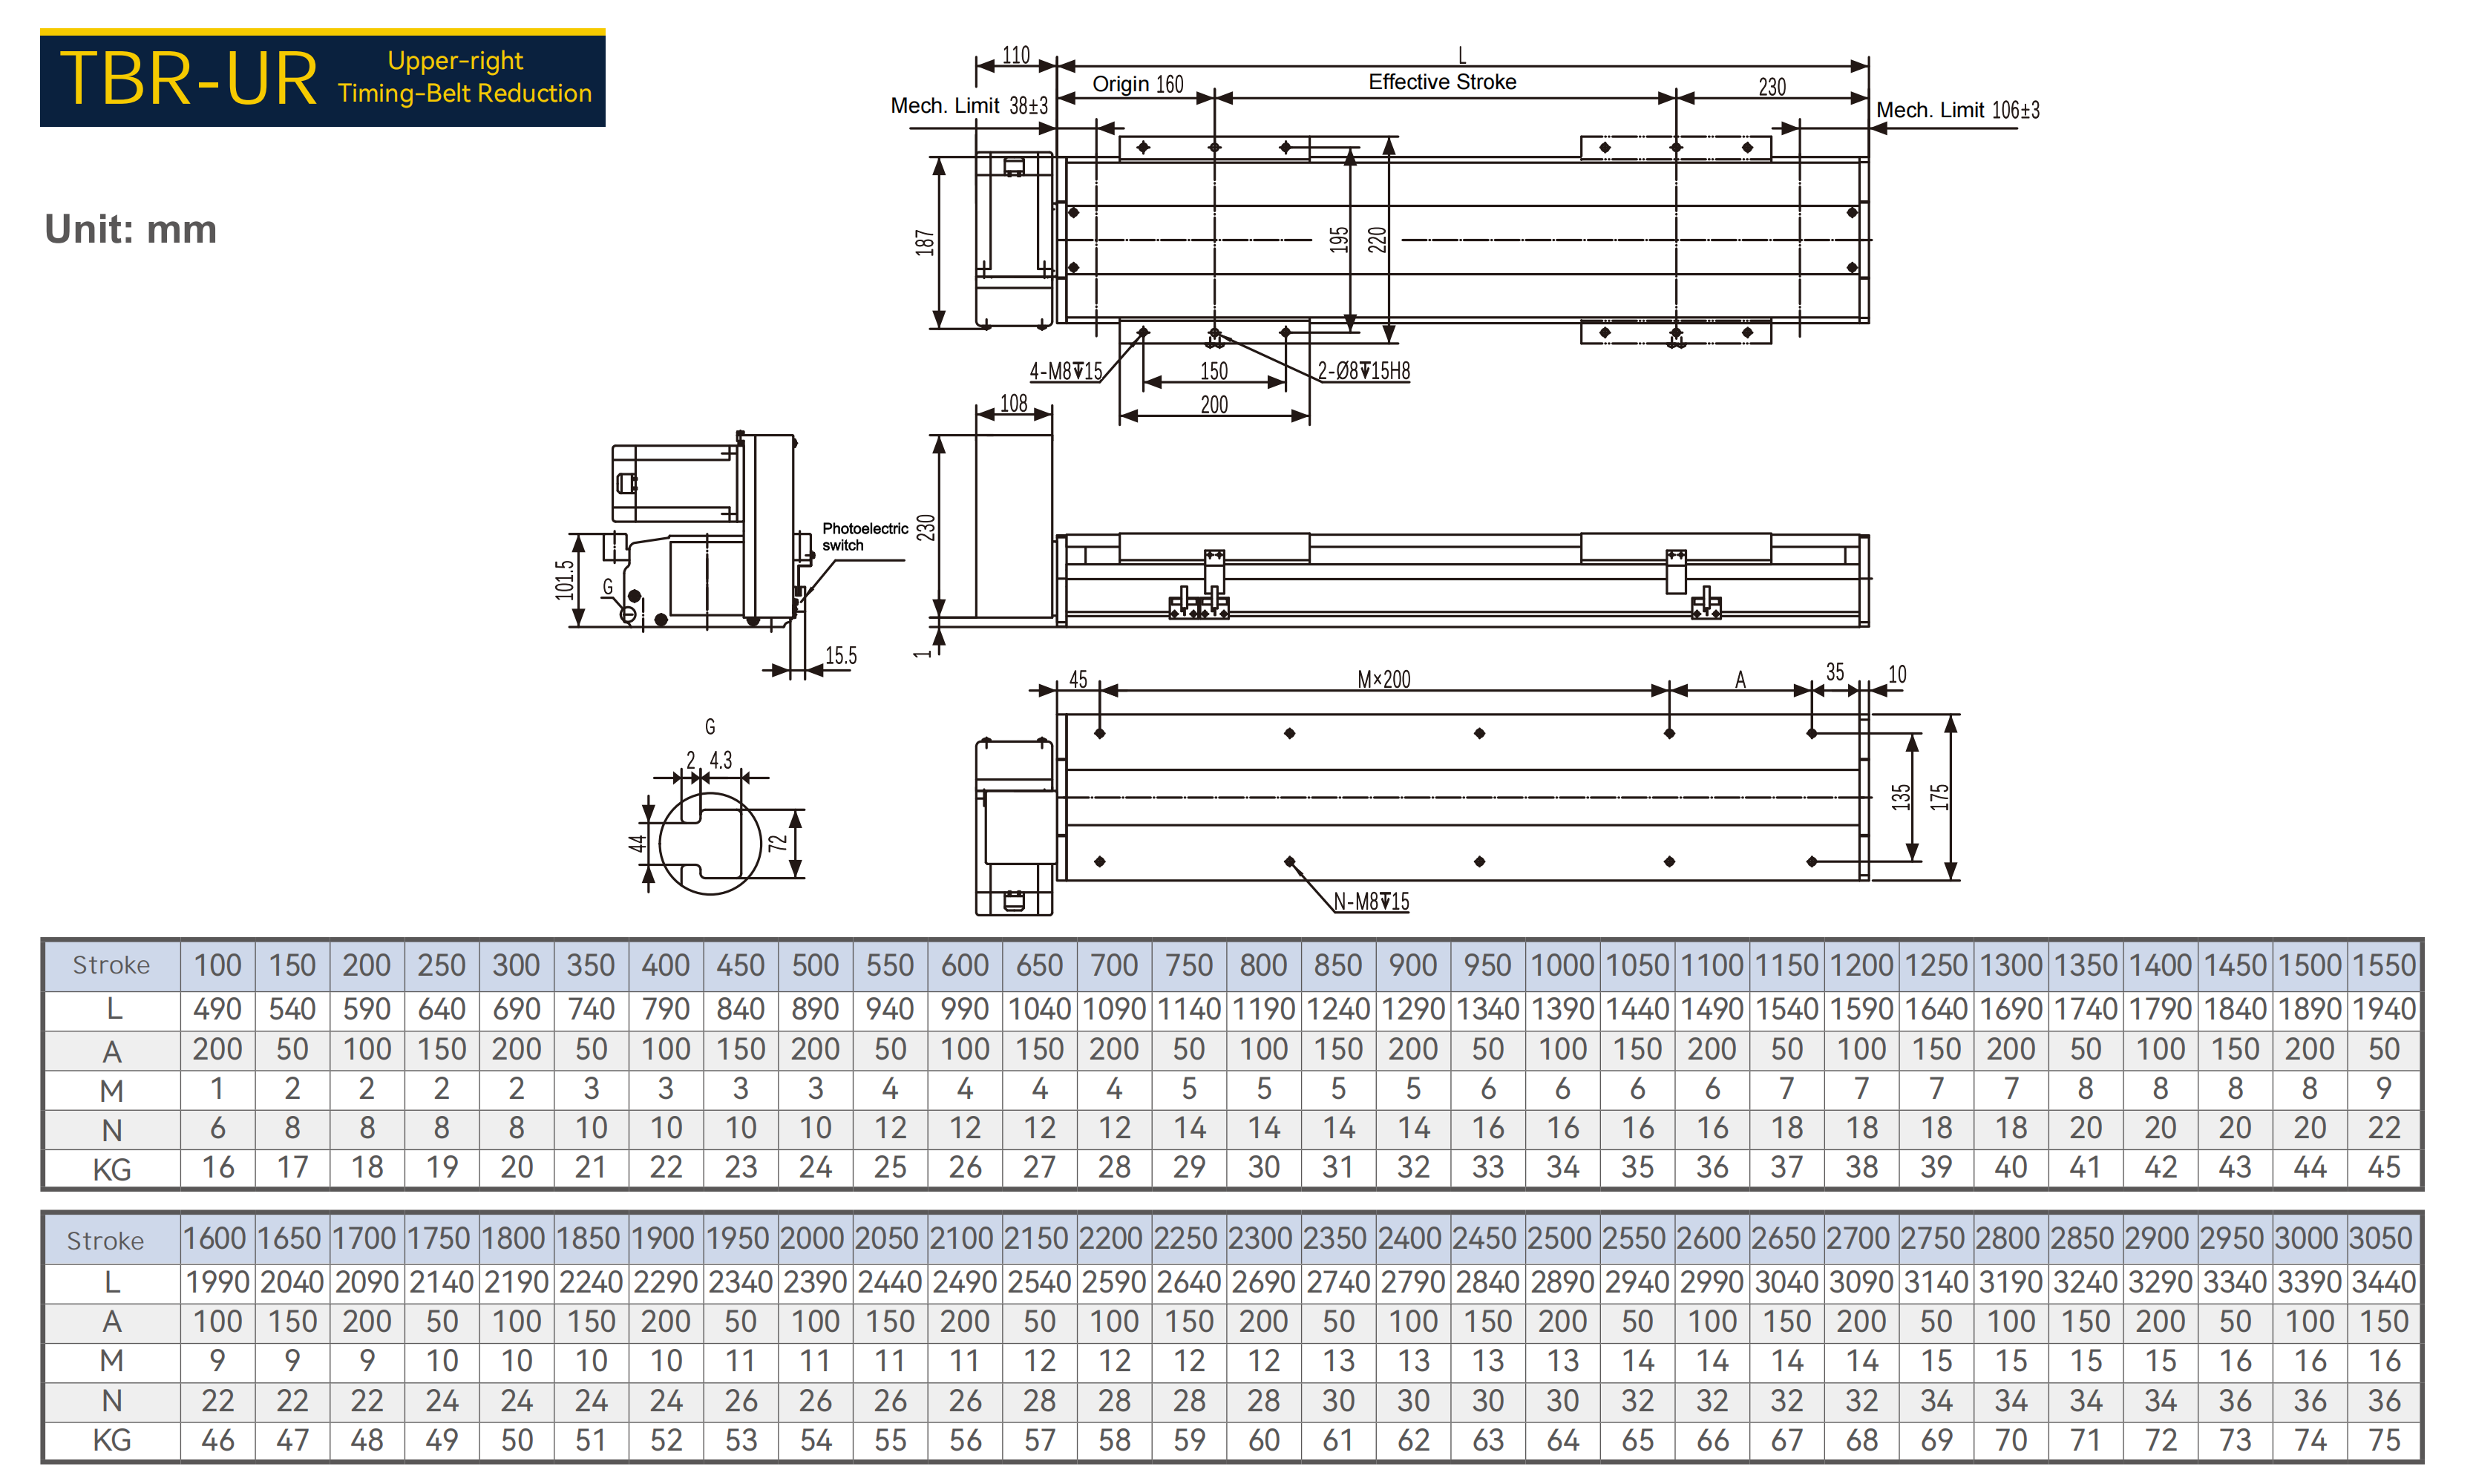The height and width of the screenshot is (1484, 2476).
Task: Click the "M×200" dimension label
Action: click(x=1383, y=679)
